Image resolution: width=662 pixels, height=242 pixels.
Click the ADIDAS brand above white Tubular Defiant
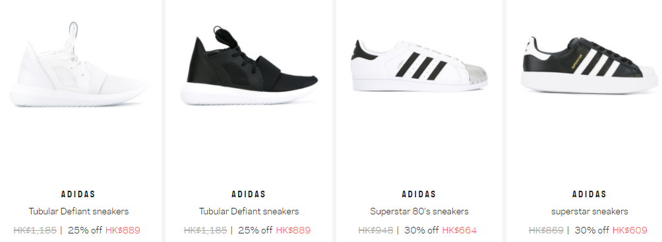pos(78,195)
